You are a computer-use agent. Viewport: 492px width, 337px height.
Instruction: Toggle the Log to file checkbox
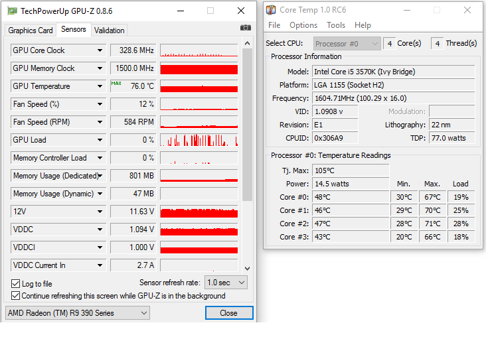coord(16,284)
